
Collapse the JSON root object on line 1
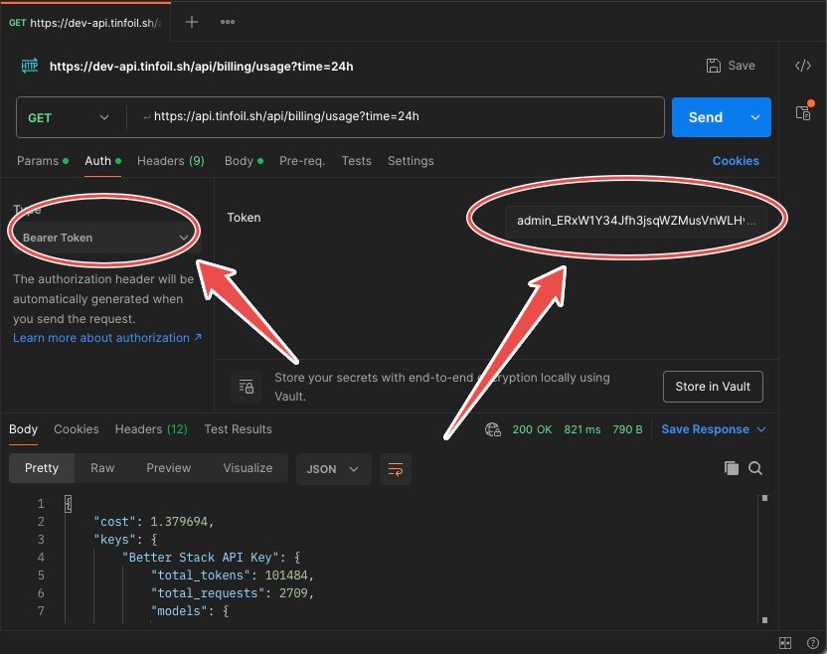click(68, 504)
